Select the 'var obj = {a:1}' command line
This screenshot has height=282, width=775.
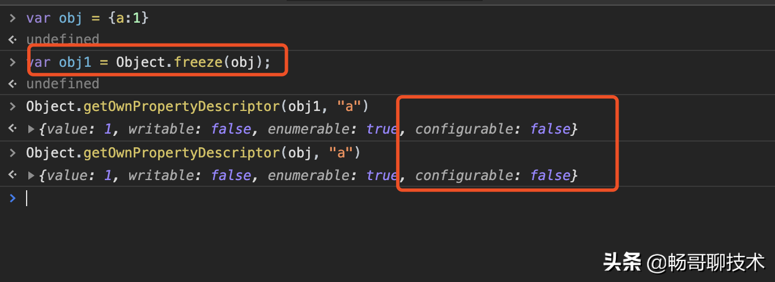pyautogui.click(x=87, y=18)
